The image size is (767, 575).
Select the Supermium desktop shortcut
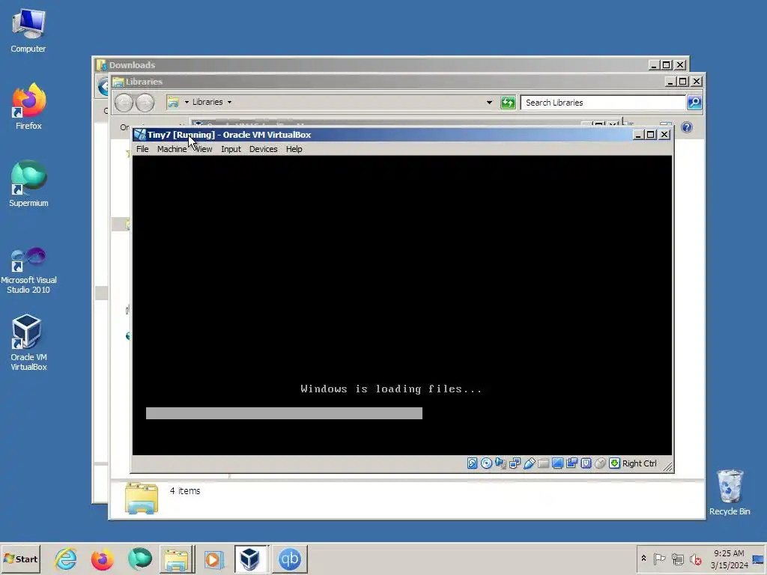coord(28,184)
